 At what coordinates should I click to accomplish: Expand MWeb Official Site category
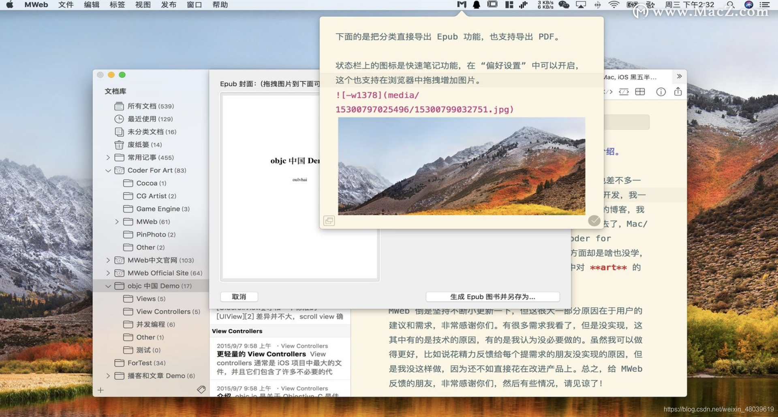pos(108,273)
